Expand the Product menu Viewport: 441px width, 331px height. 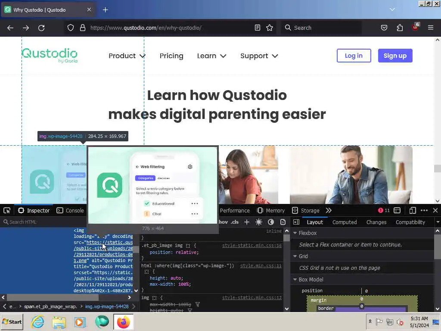pyautogui.click(x=127, y=56)
